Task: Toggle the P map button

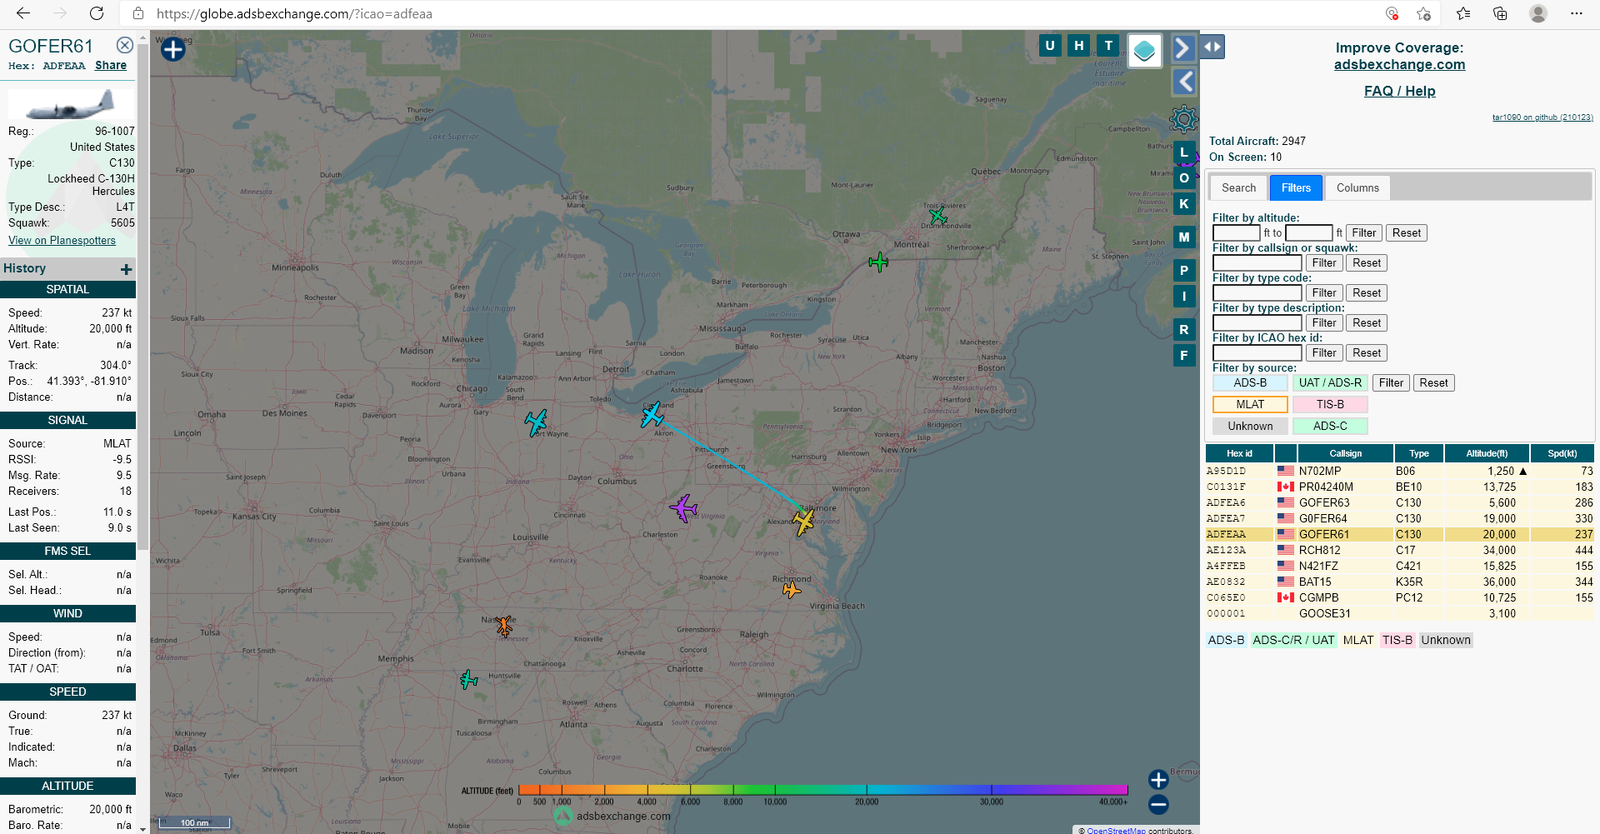Action: click(x=1184, y=271)
